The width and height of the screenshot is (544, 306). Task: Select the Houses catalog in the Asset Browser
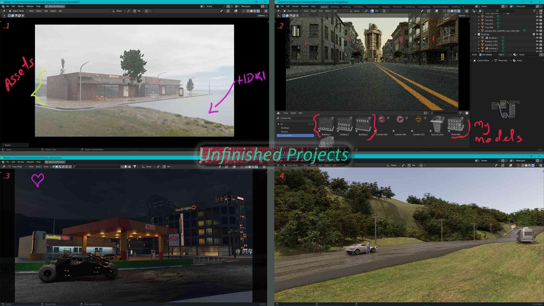click(x=284, y=132)
